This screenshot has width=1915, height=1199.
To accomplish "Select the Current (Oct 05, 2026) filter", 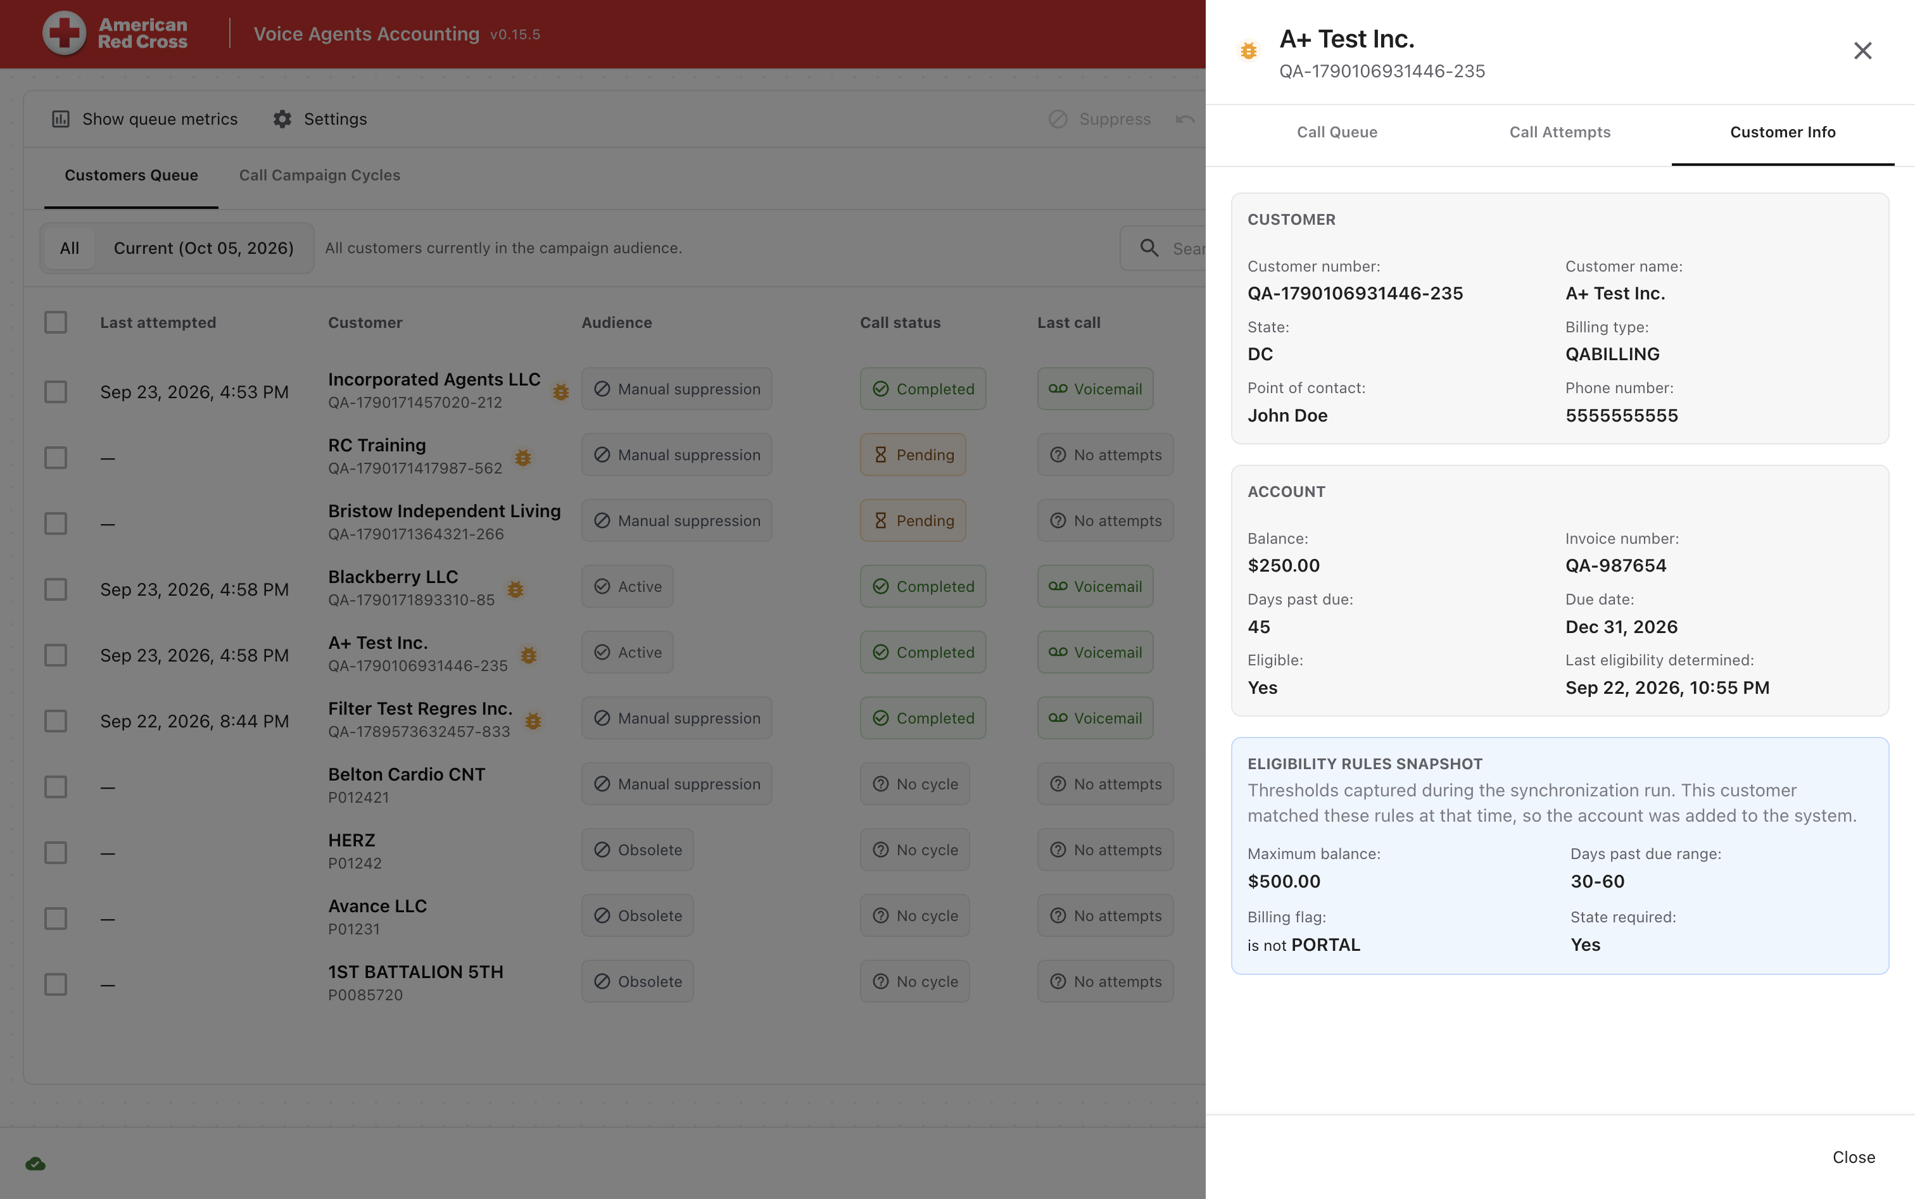I will coord(204,248).
